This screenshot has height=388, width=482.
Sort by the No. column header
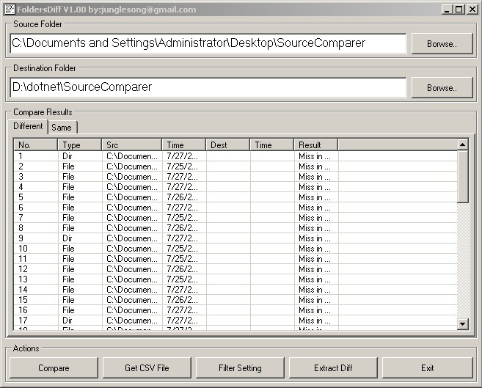[x=36, y=144]
